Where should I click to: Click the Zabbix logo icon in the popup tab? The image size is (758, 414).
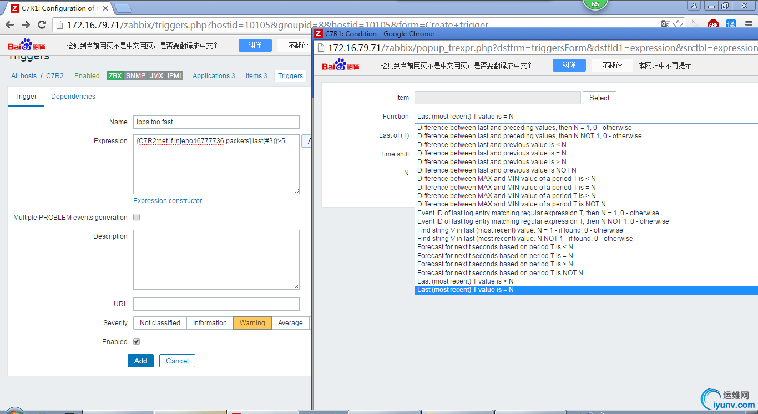tap(318, 33)
